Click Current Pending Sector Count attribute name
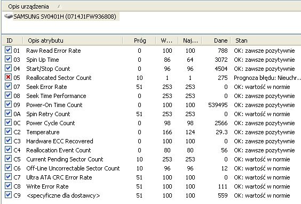This screenshot has width=301, height=204. coord(65,159)
